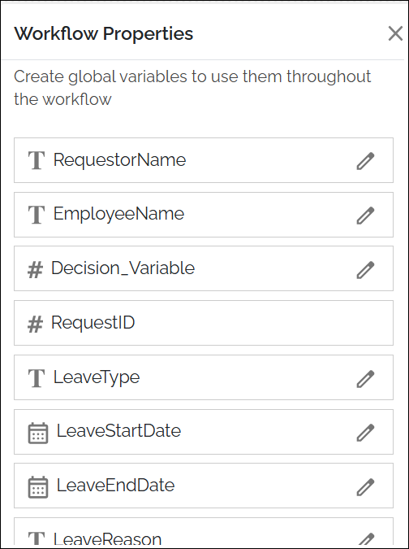Click the number hash icon of RequestID
The width and height of the screenshot is (409, 549).
click(35, 324)
